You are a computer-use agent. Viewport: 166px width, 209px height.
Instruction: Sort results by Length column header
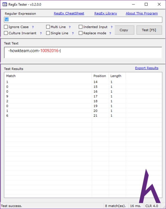[x=117, y=76]
